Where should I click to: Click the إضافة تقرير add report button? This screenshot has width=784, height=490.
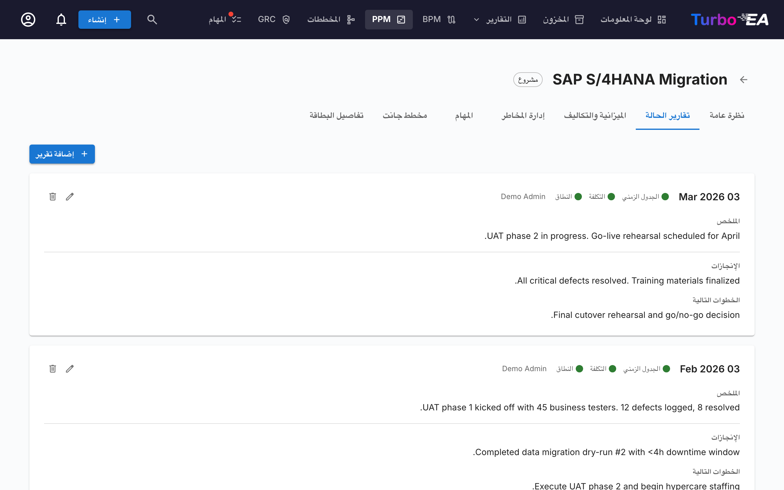click(x=62, y=154)
